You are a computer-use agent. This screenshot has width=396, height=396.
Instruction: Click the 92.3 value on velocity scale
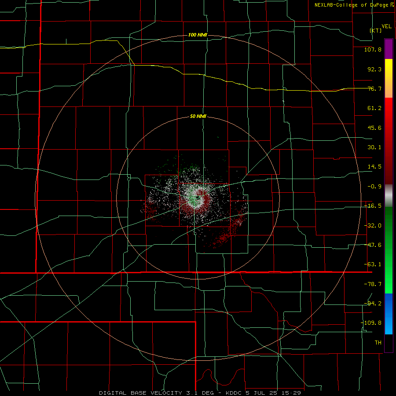[374, 69]
